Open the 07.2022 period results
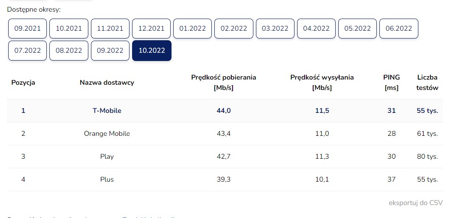This screenshot has width=453, height=218. coord(28,51)
